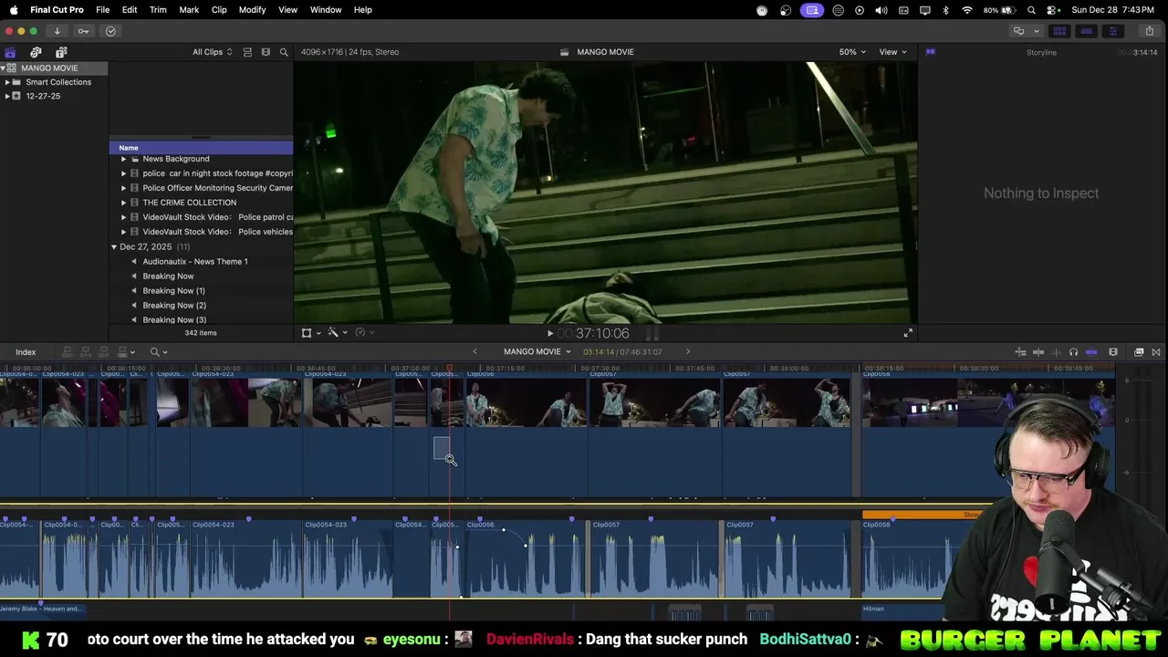Open the Transform tool dropdown under viewer
1168x657 pixels.
pos(310,333)
